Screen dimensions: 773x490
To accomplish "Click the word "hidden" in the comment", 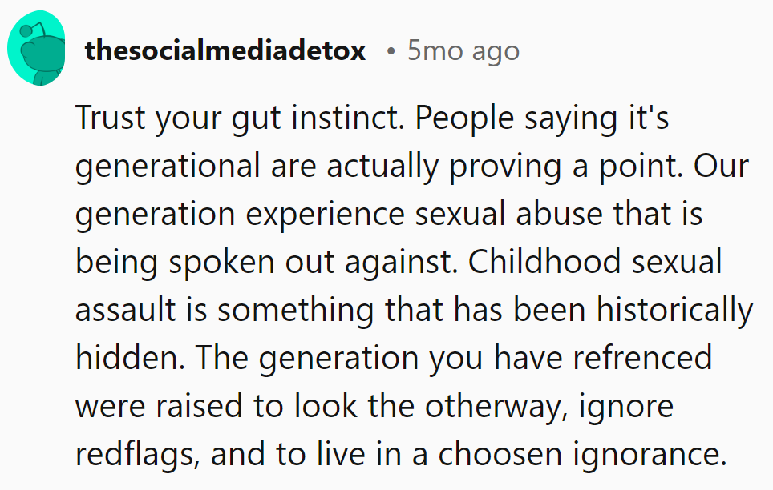I will [131, 357].
